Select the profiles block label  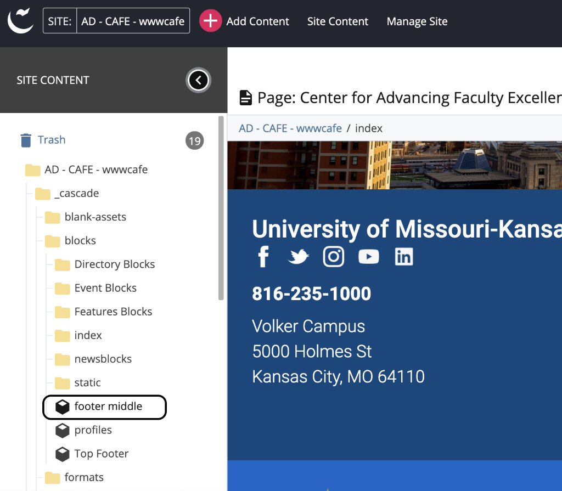[x=93, y=430]
